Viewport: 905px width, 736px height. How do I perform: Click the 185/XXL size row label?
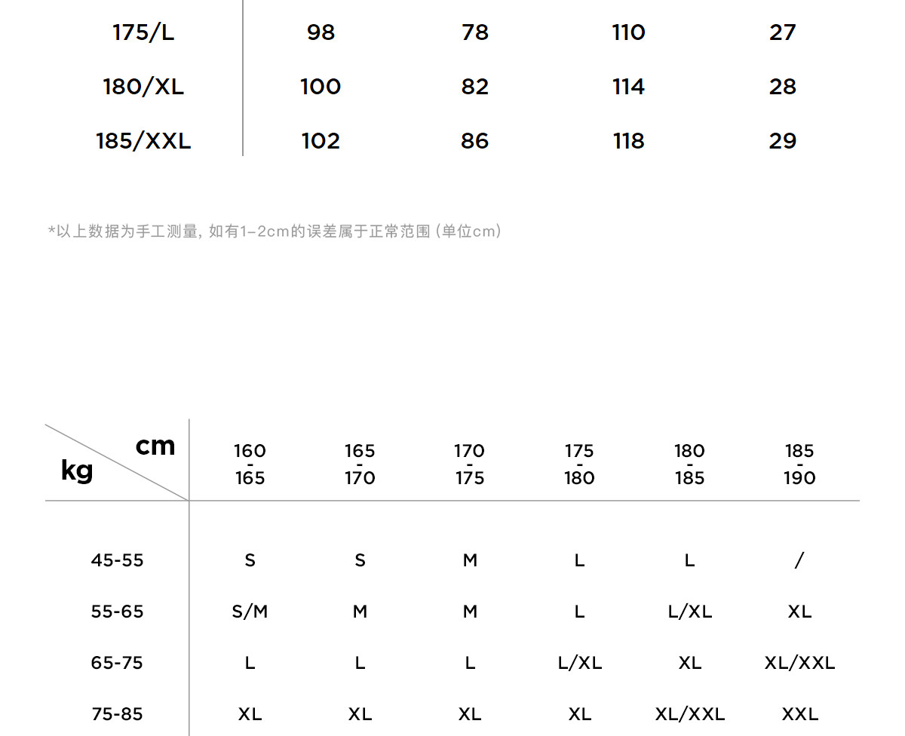click(143, 141)
